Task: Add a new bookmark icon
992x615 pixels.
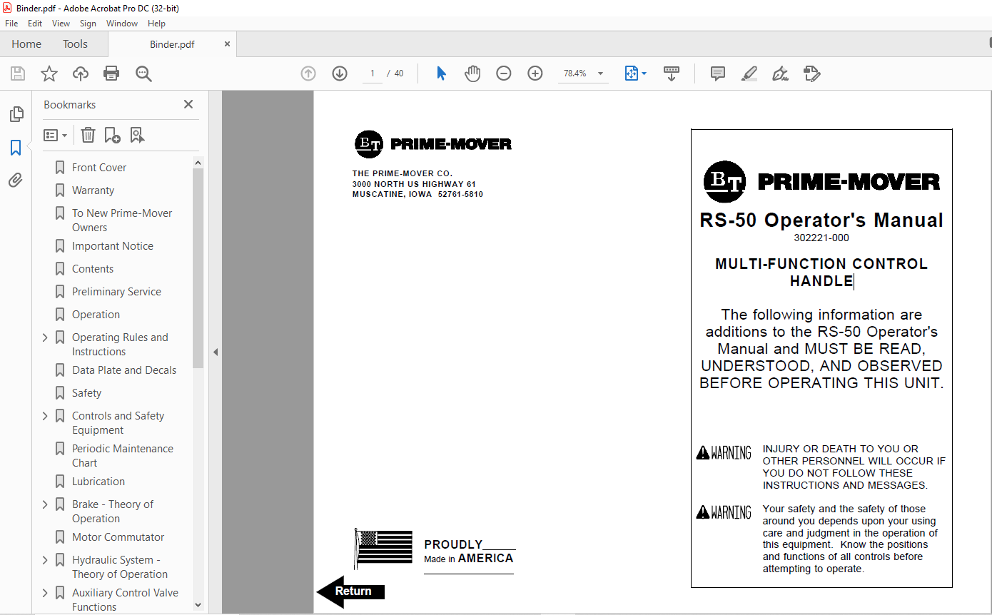Action: click(112, 135)
